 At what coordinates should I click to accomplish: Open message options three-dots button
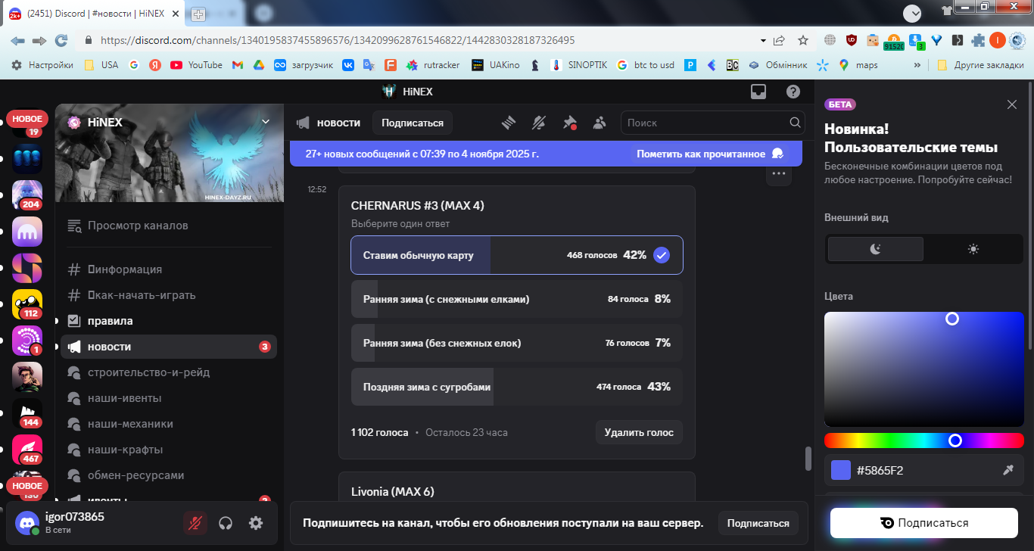tap(778, 174)
